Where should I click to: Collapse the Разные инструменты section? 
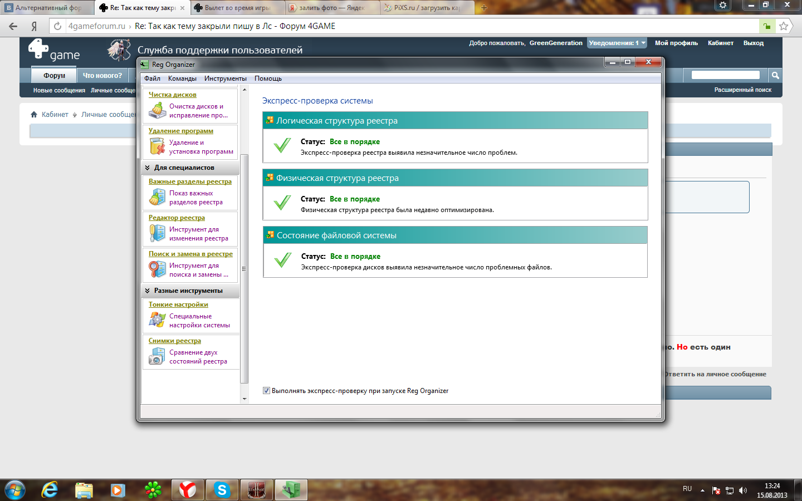click(147, 291)
